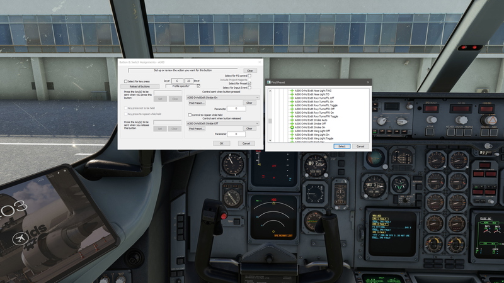Click Btn# field showing 23
Viewport: 504px width, 283px height.
click(x=188, y=81)
